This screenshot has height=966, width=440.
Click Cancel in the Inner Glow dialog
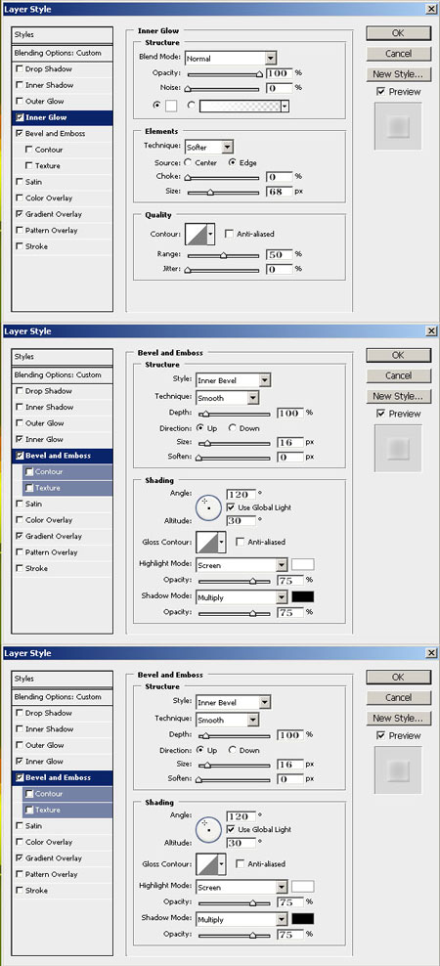(x=398, y=54)
